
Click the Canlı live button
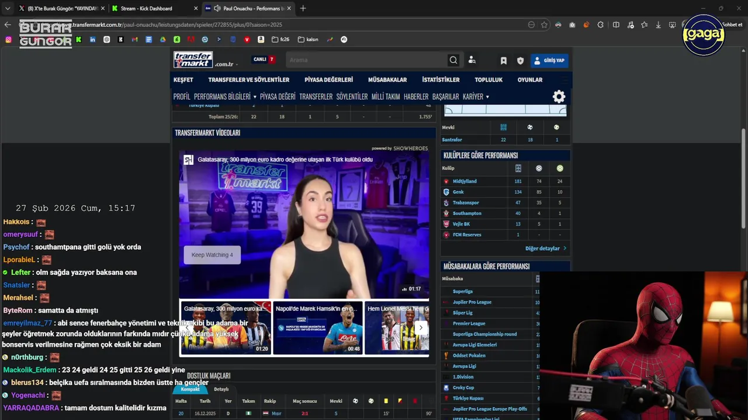(264, 60)
